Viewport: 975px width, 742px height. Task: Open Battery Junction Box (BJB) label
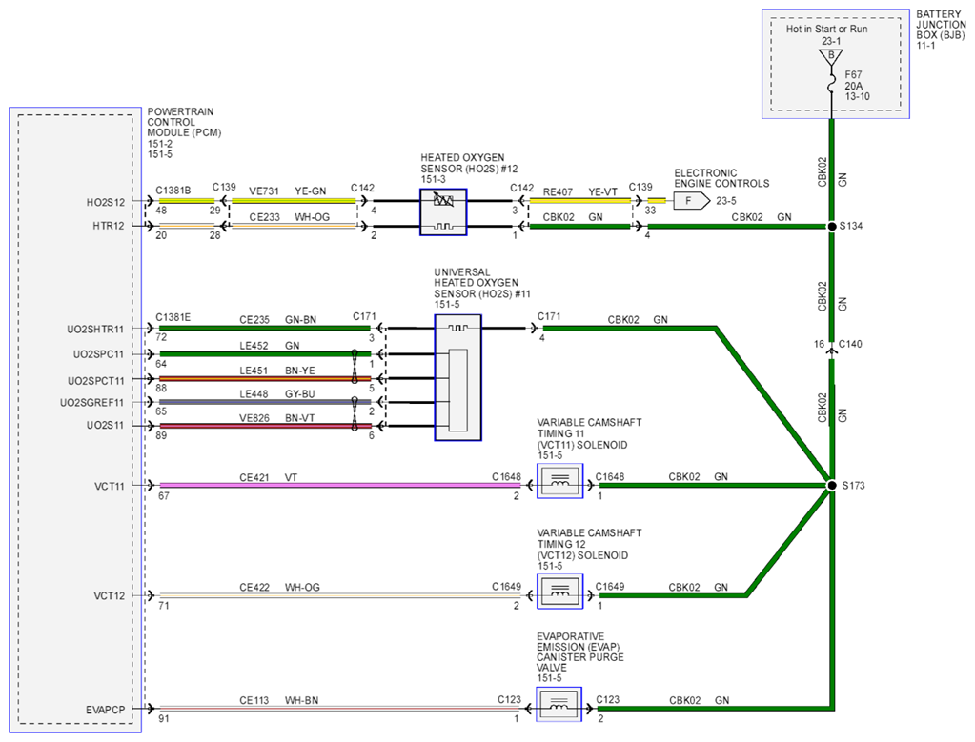941,25
